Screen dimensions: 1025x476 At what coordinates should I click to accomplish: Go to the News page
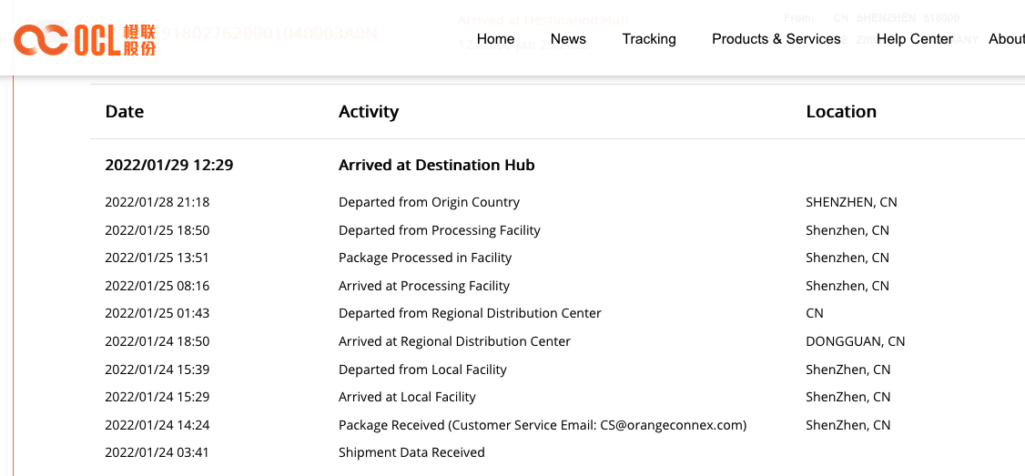pyautogui.click(x=568, y=39)
